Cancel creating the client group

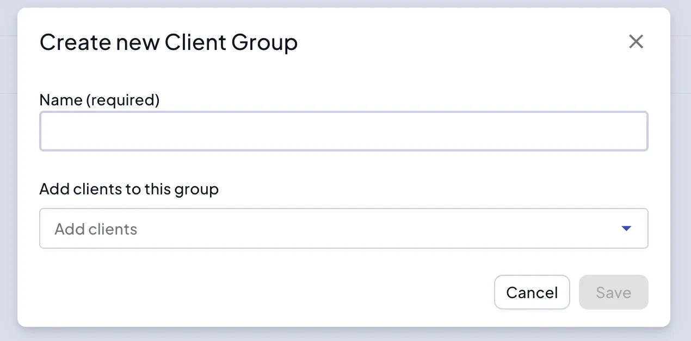click(x=532, y=292)
